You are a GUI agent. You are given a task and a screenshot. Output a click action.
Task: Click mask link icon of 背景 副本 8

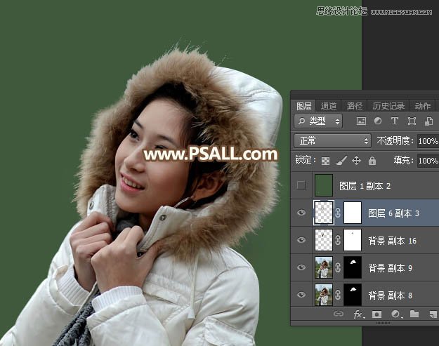point(338,295)
